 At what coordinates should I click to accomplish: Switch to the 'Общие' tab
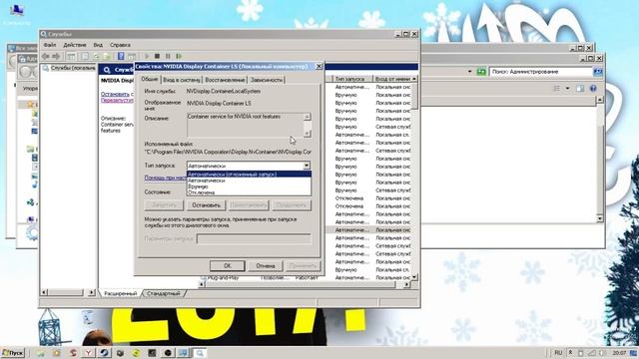pos(150,79)
